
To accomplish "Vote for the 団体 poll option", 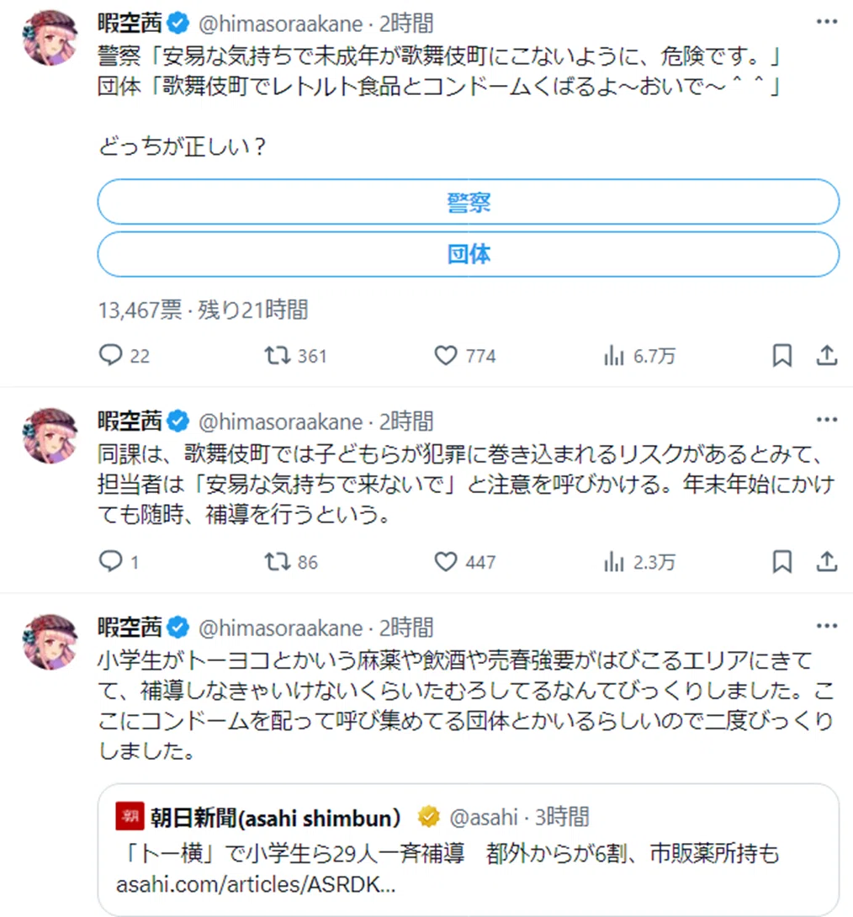I will (x=469, y=254).
